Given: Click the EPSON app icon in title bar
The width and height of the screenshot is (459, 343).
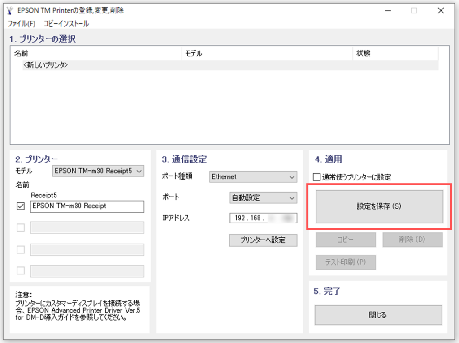Looking at the screenshot, I should (10, 11).
